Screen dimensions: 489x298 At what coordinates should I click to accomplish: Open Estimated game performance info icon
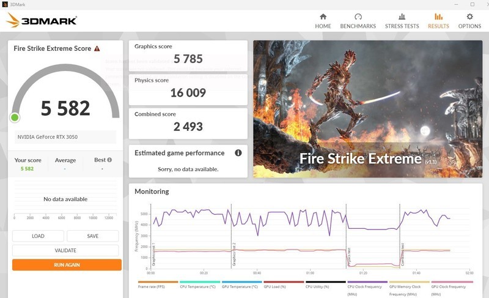[238, 153]
